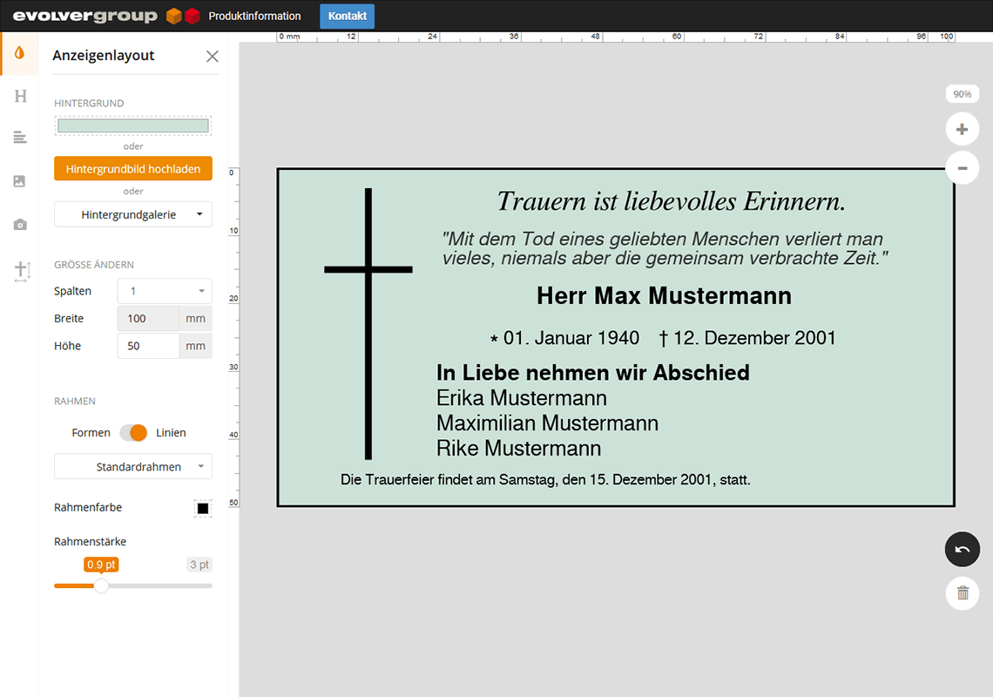Open the text alignment lines sidebar icon

click(20, 138)
